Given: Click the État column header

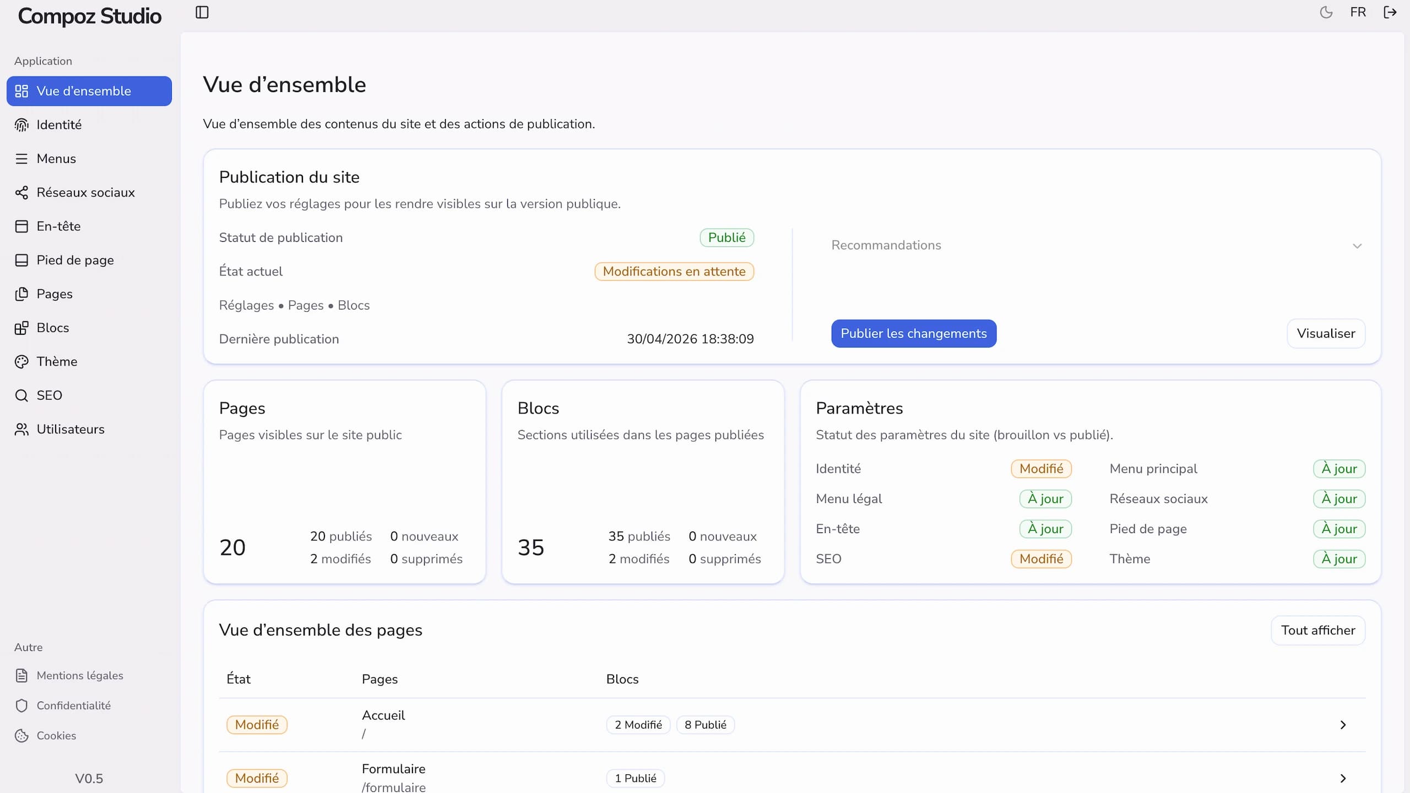Looking at the screenshot, I should pyautogui.click(x=238, y=679).
